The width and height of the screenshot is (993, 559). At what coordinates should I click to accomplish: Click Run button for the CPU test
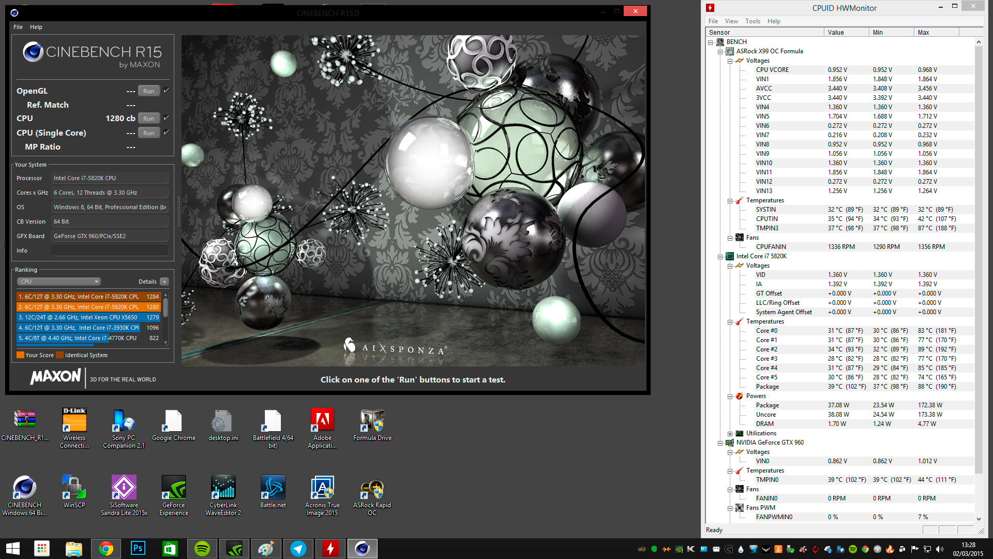[x=148, y=119]
